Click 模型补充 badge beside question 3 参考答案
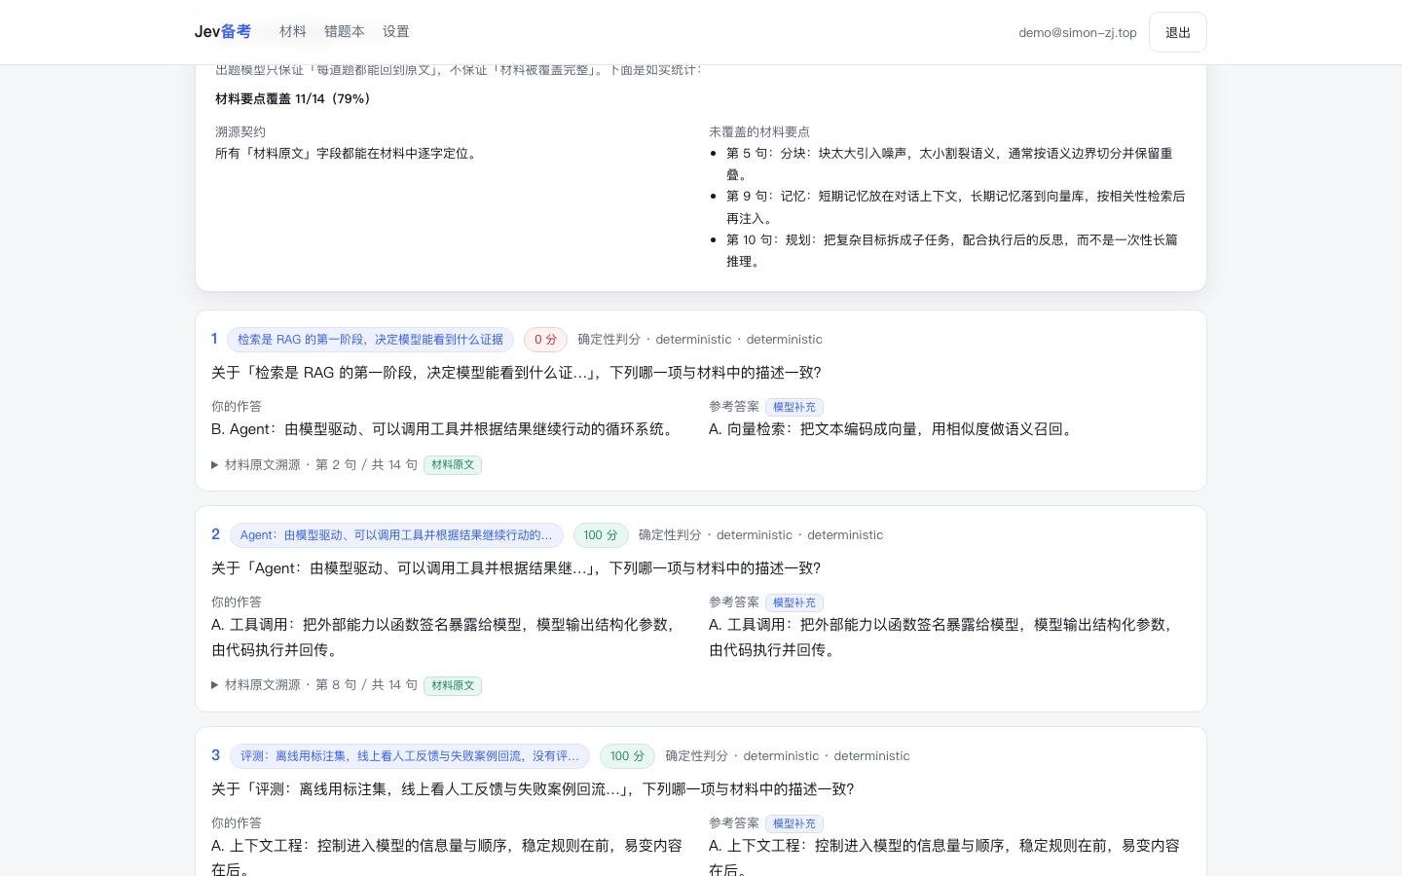This screenshot has width=1402, height=876. (x=794, y=824)
